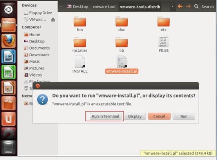
Task: Close the run-or-display dialog
Action: click(38, 86)
